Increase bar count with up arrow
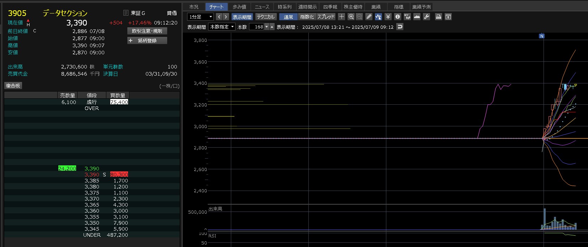Viewport: 588px width, 247px height. coord(272,27)
